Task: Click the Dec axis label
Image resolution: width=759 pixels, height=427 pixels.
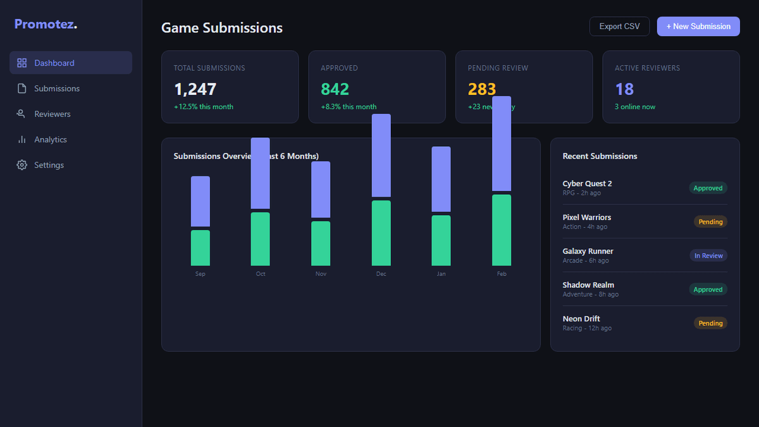Action: click(x=381, y=274)
